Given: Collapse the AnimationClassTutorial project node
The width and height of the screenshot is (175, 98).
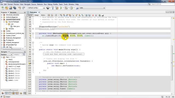Looking at the screenshot, I should pos(2,19).
